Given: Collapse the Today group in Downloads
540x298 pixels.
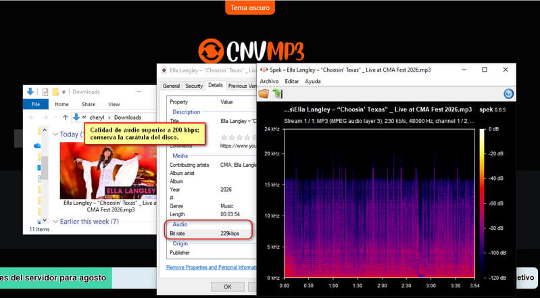Looking at the screenshot, I should (x=55, y=134).
